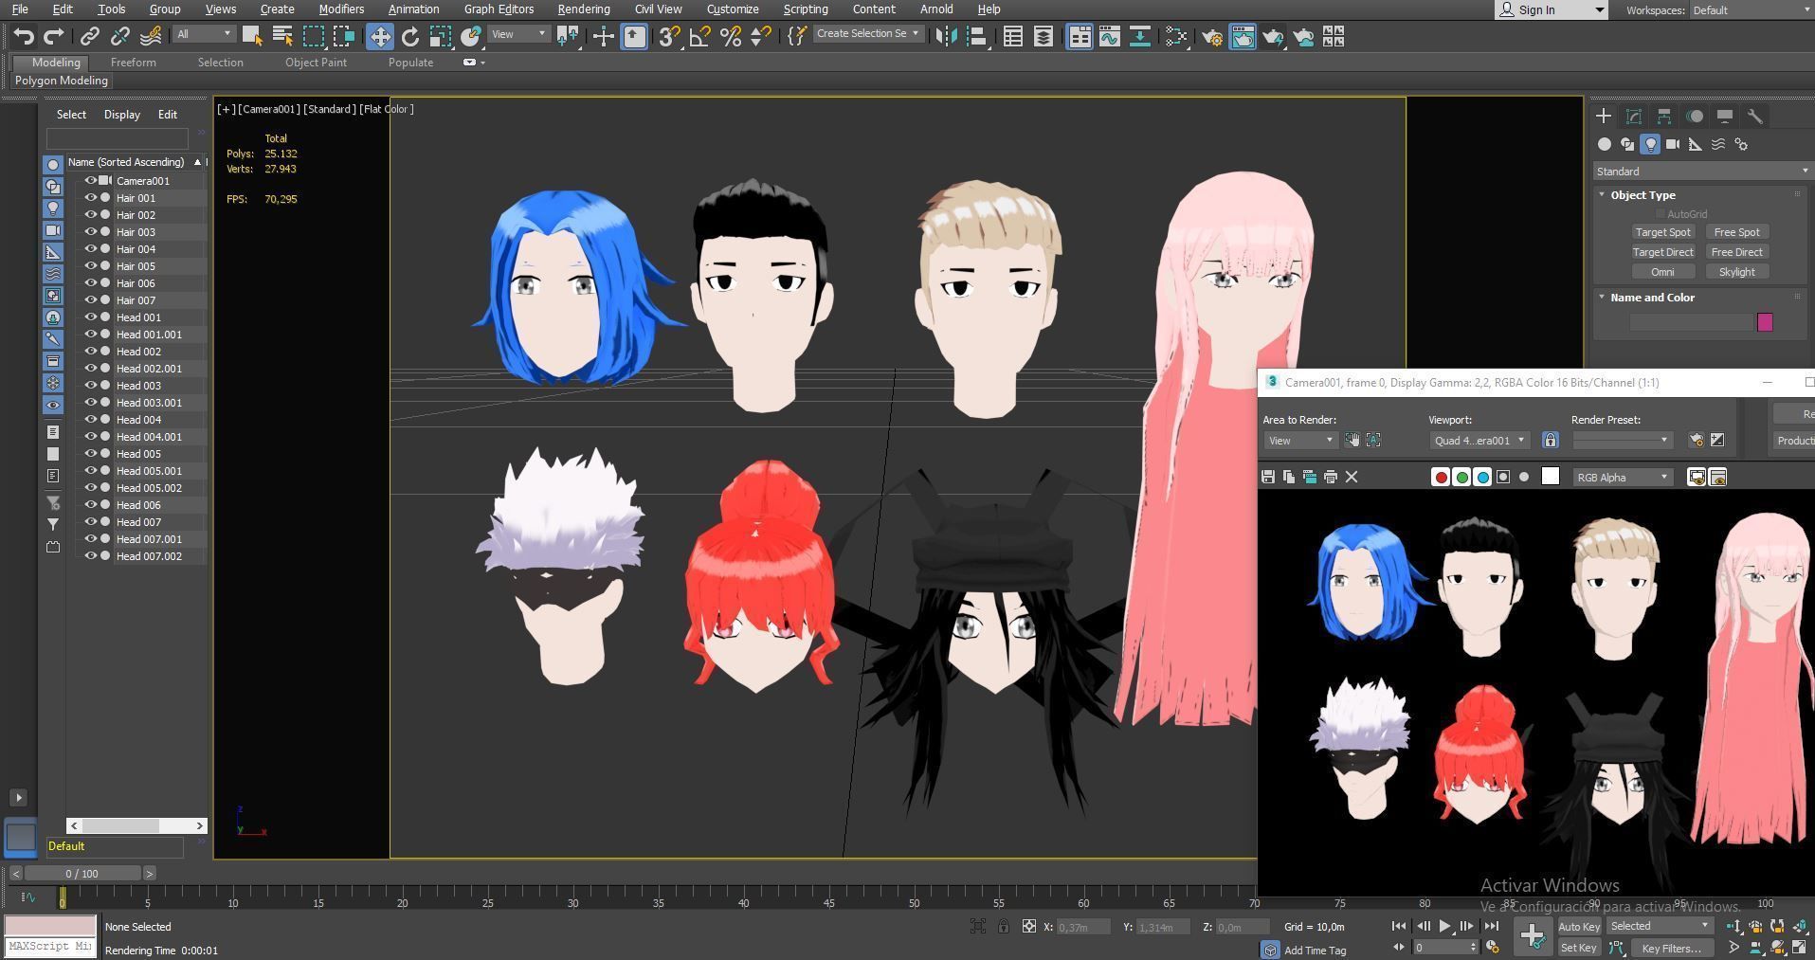
Task: Toggle visibility eye of Head 007.002
Action: click(x=92, y=556)
